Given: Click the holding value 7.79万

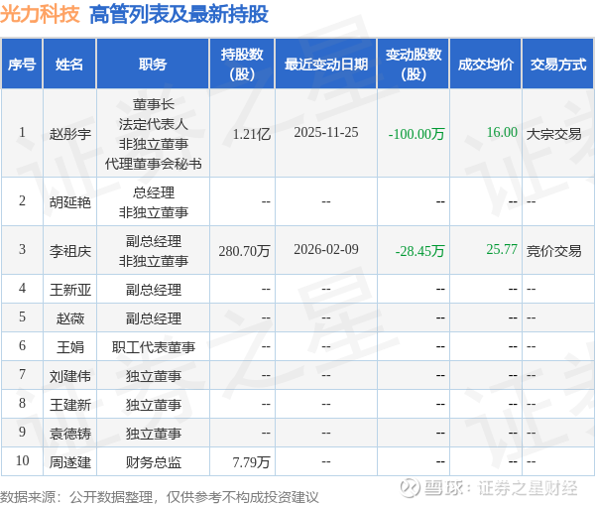Looking at the screenshot, I should (251, 462).
